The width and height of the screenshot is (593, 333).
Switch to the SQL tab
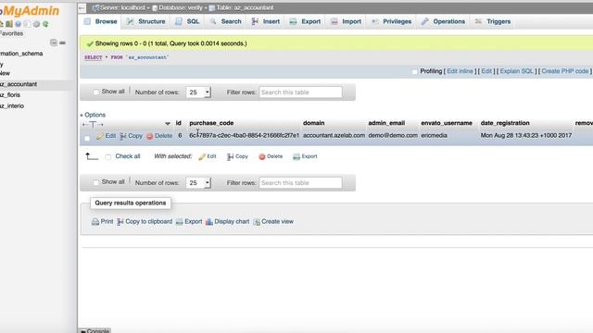(x=187, y=21)
